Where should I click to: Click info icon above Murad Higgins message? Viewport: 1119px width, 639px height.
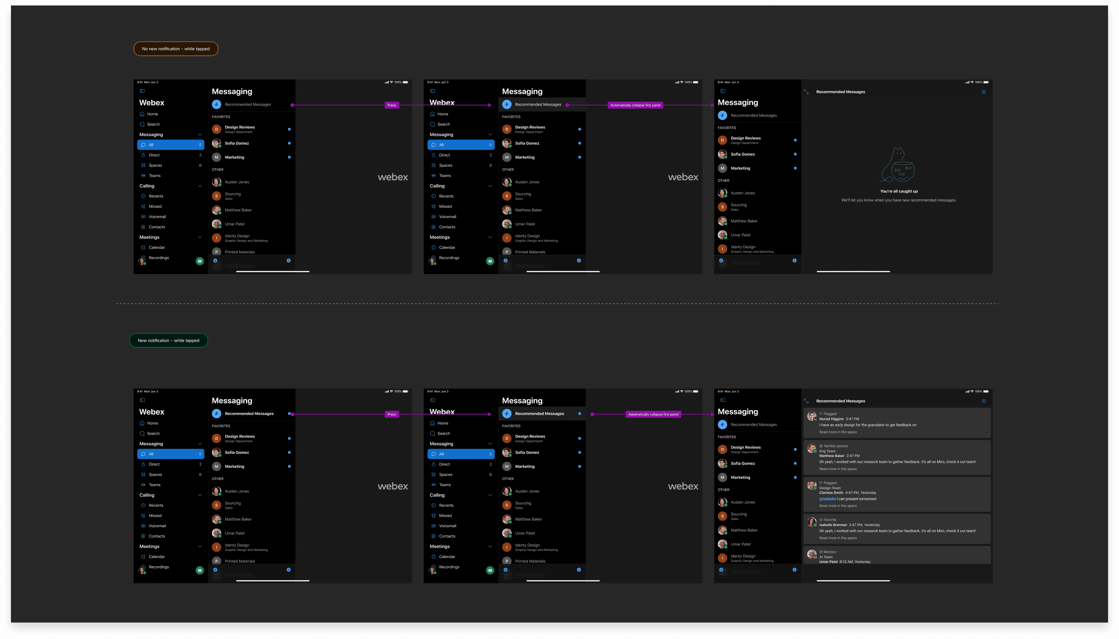click(x=983, y=401)
